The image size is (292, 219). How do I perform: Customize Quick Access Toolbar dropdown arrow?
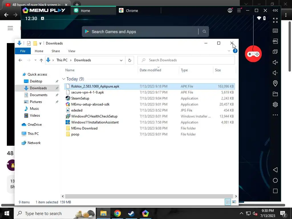pyautogui.click(x=40, y=44)
